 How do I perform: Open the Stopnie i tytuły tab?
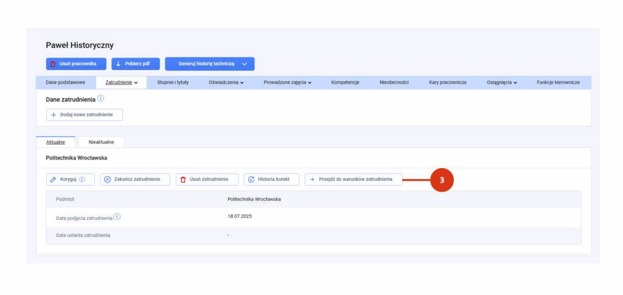click(x=173, y=83)
